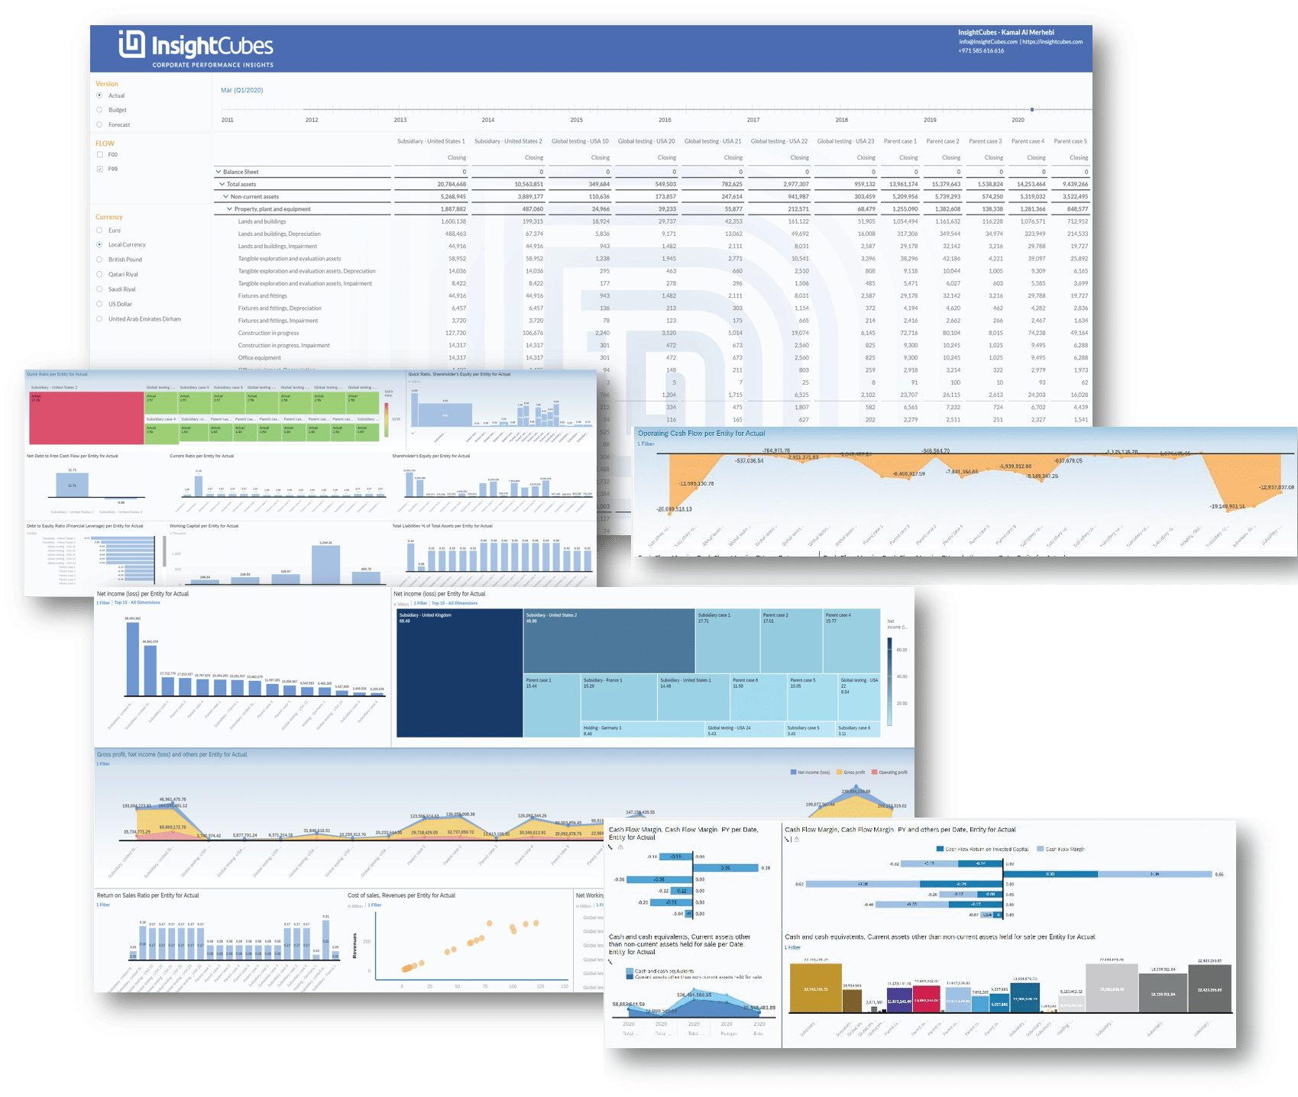This screenshot has height=1097, width=1298.
Task: Click the Lands and buildings row label
Action: click(x=262, y=221)
